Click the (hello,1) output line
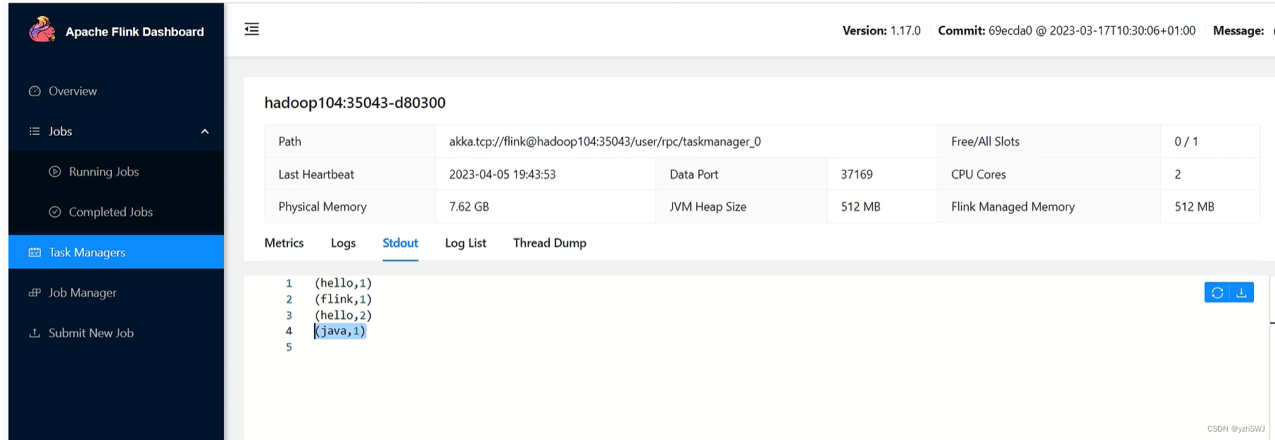Screen dimensions: 1275x440 pyautogui.click(x=343, y=283)
